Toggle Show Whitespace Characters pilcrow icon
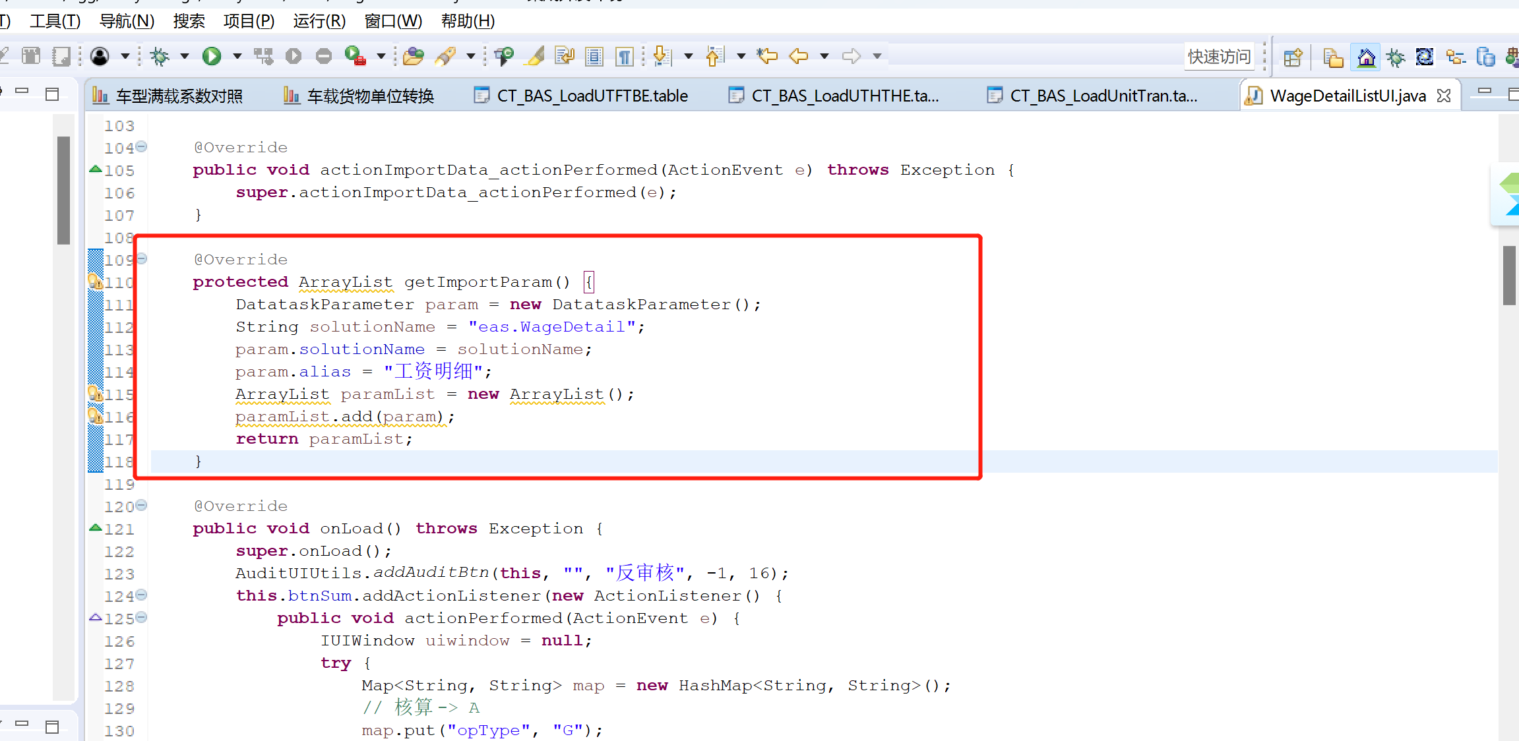The height and width of the screenshot is (741, 1519). (624, 57)
